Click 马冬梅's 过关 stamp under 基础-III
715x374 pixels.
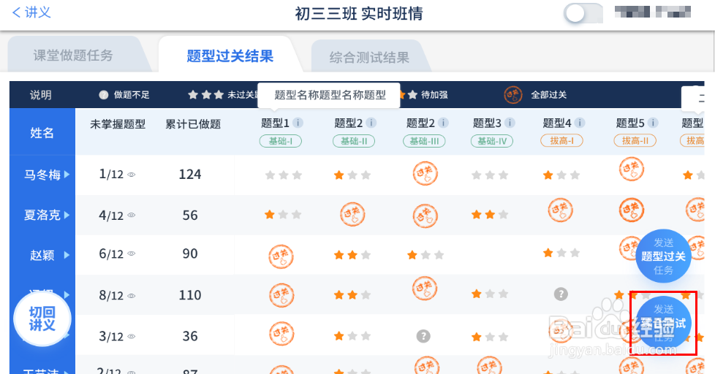pos(425,175)
